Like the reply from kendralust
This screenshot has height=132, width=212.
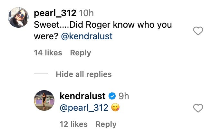coord(198,108)
